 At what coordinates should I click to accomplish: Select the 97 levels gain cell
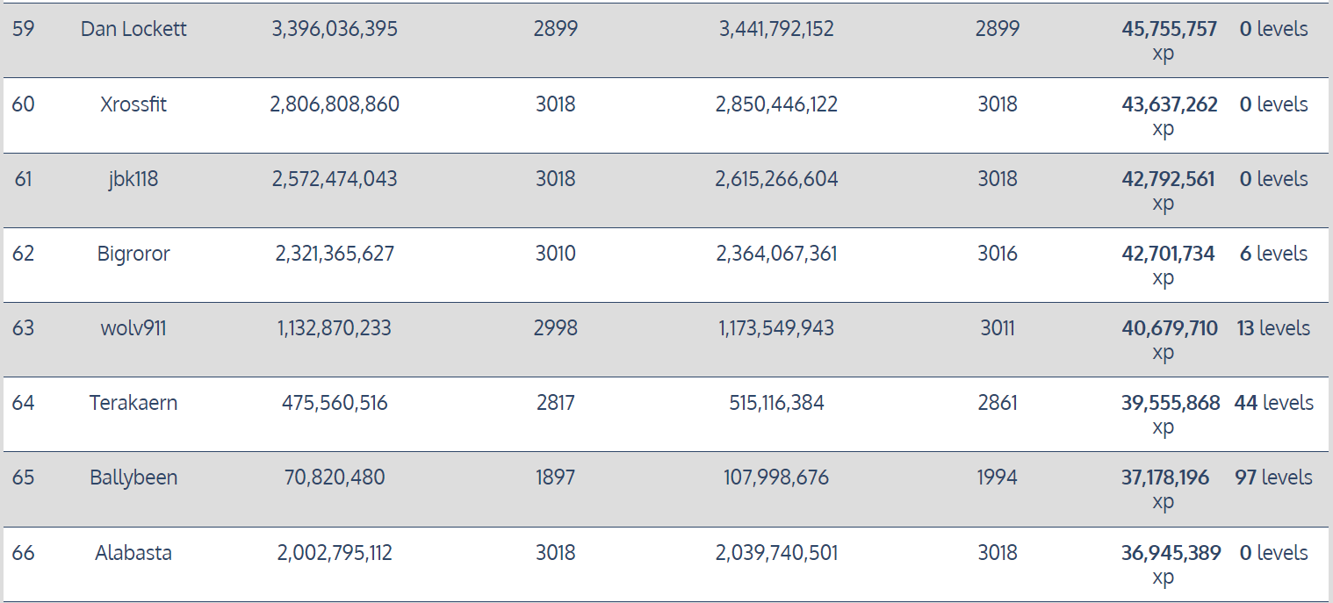click(1273, 477)
